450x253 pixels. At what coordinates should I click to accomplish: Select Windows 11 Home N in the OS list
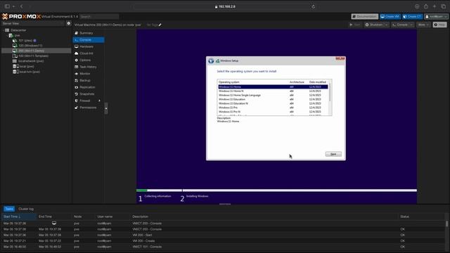pos(273,91)
